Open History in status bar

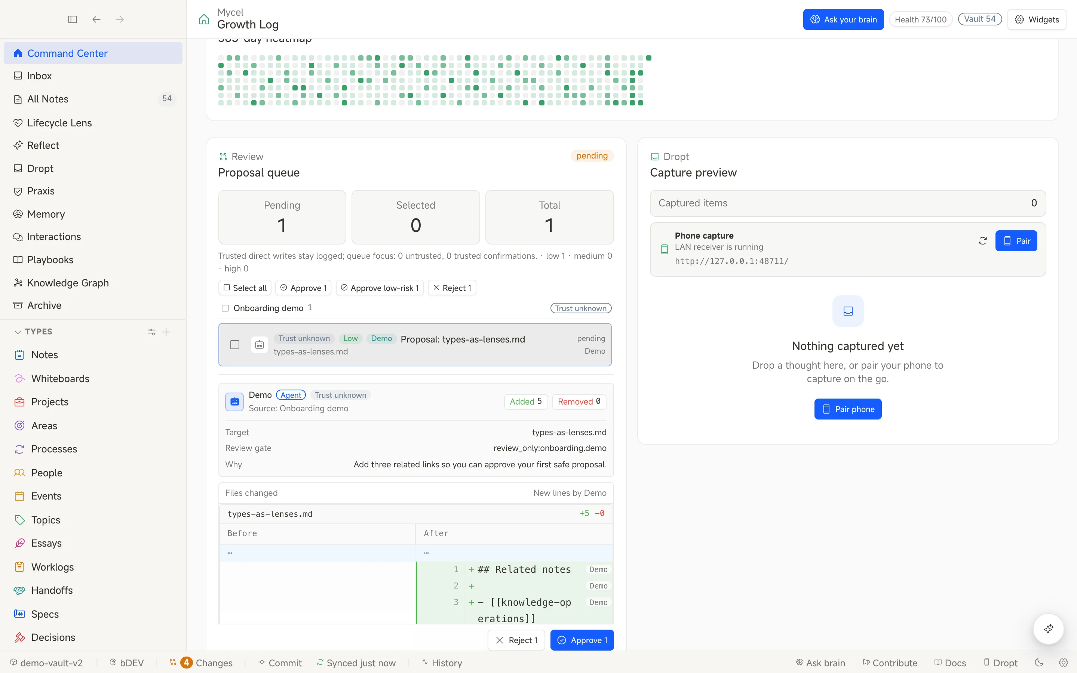(442, 662)
